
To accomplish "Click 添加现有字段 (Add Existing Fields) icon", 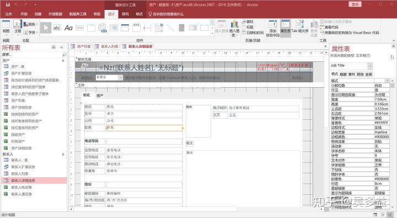I will pos(273,28).
